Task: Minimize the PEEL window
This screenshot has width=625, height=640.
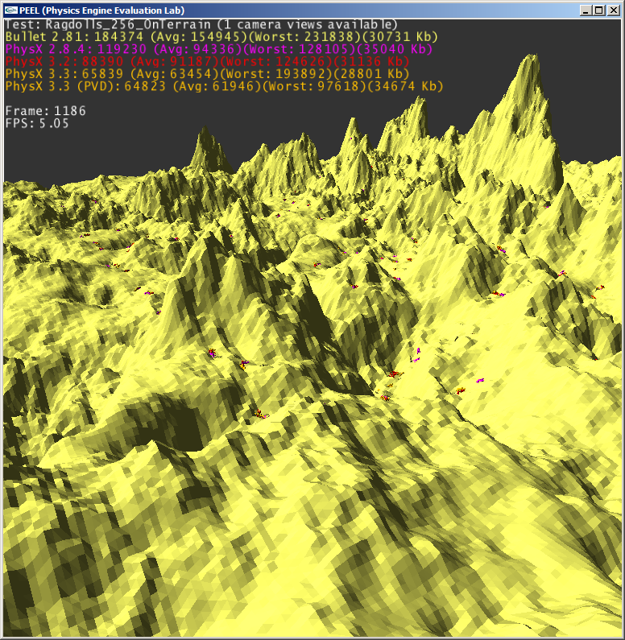Action: pyautogui.click(x=586, y=10)
